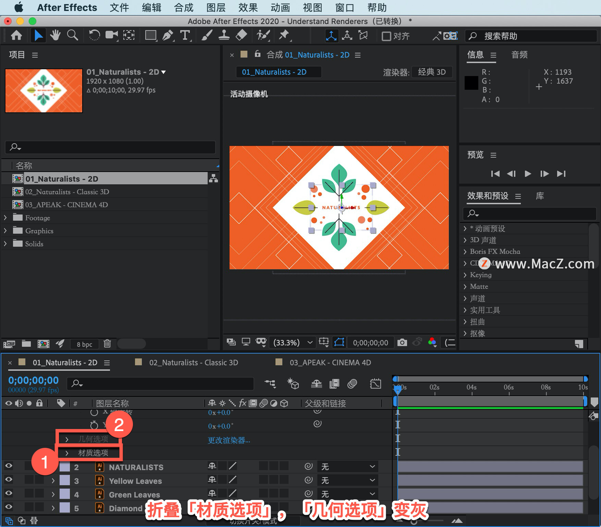Select the Roto Brush tool
Screen dimensions: 601x527
pos(263,35)
